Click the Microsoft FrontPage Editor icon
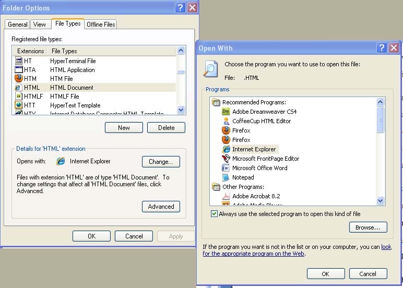This screenshot has height=288, width=403. pos(226,159)
